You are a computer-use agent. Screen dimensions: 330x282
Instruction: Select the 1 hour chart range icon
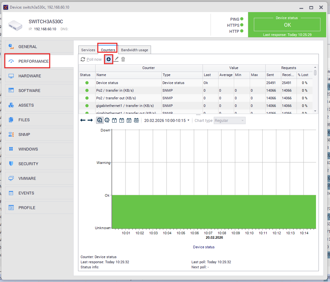click(x=107, y=120)
